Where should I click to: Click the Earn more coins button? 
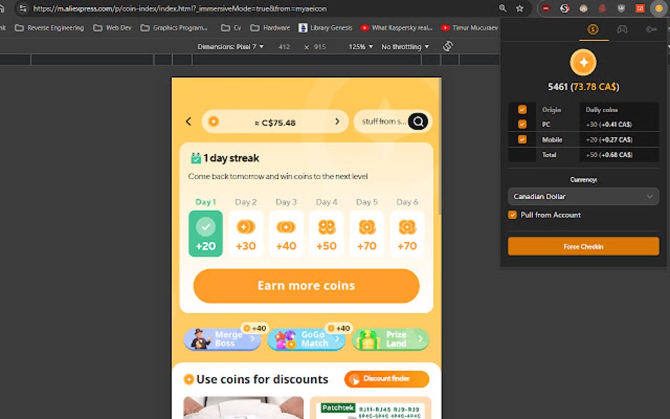pyautogui.click(x=306, y=286)
